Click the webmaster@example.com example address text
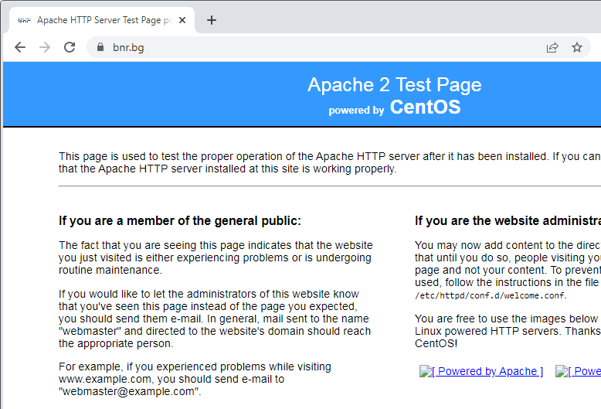This screenshot has height=409, width=601. (x=129, y=391)
